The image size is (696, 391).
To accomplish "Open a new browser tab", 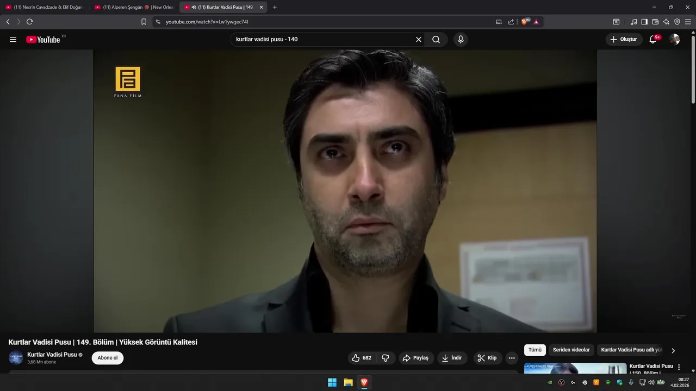I will pyautogui.click(x=275, y=7).
